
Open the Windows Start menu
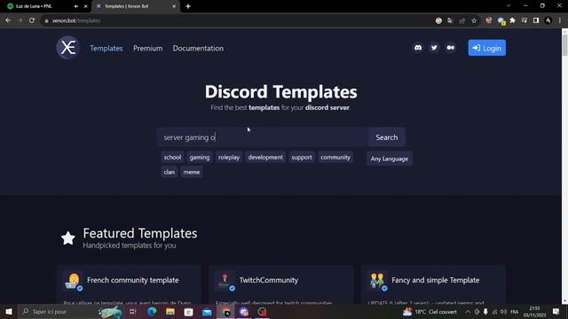tap(8, 311)
